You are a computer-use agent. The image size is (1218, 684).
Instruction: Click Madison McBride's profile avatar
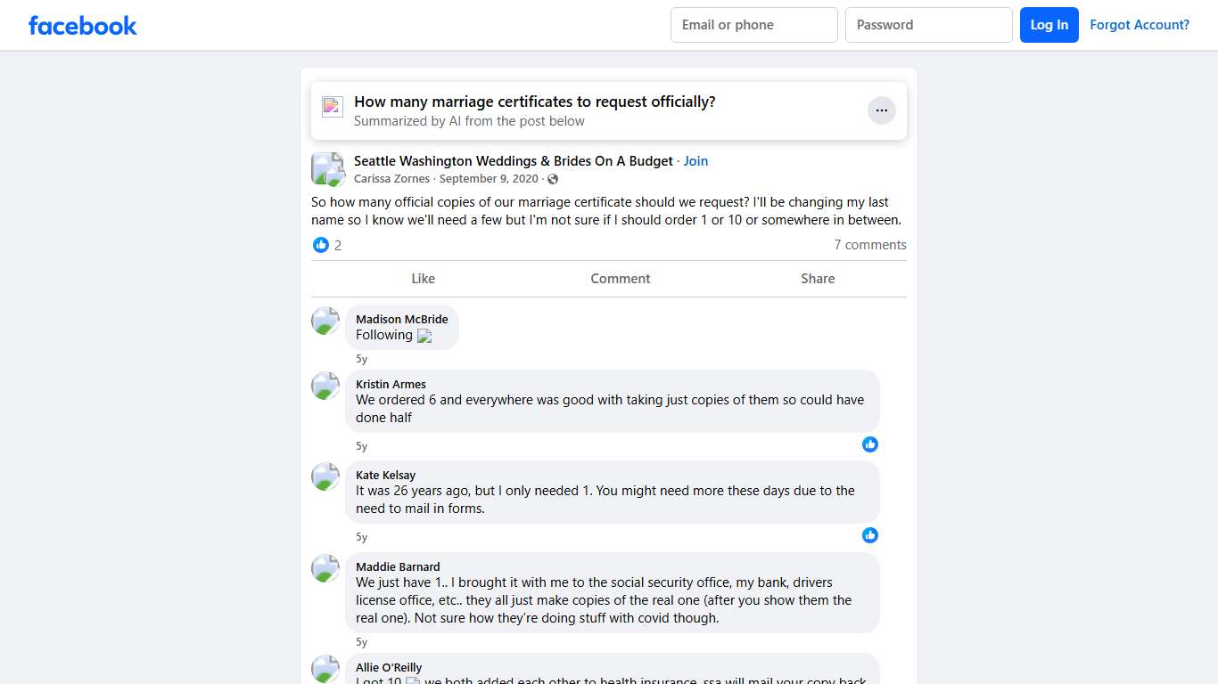pyautogui.click(x=325, y=321)
